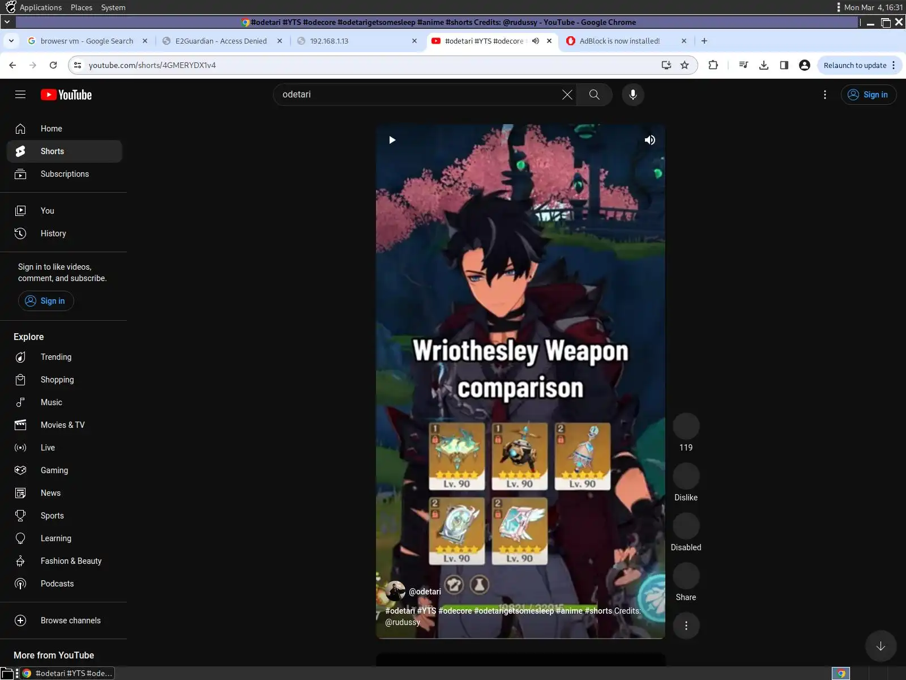906x680 pixels.
Task: Start voice search with the microphone
Action: [633, 95]
